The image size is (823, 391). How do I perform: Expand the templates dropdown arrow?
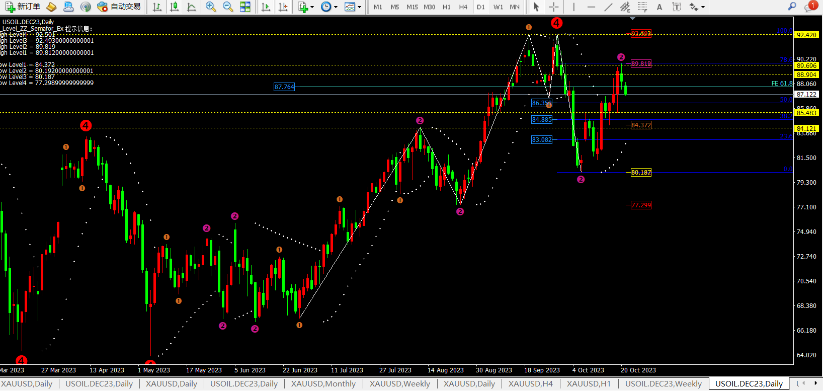(x=359, y=7)
